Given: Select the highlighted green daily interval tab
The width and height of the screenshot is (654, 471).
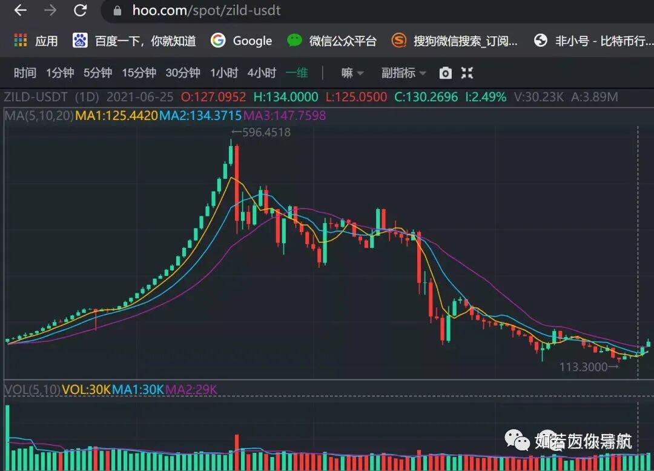Looking at the screenshot, I should click(297, 73).
